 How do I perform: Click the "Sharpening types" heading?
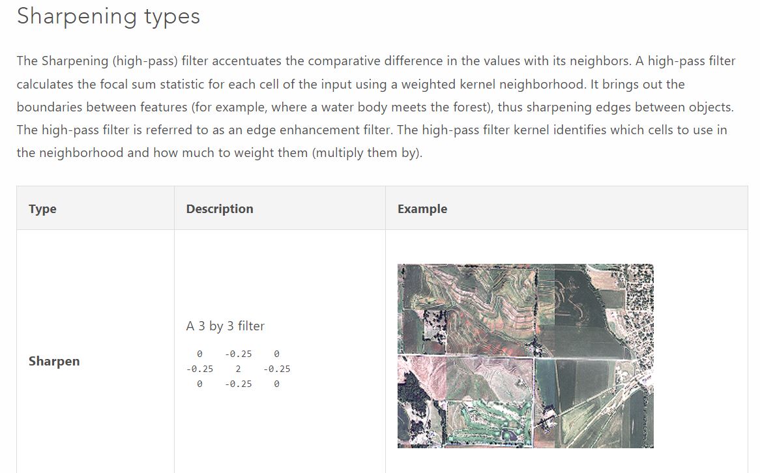click(x=108, y=16)
